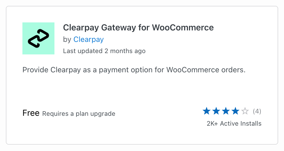
Task: Click the second filled rating star
Action: 216,111
